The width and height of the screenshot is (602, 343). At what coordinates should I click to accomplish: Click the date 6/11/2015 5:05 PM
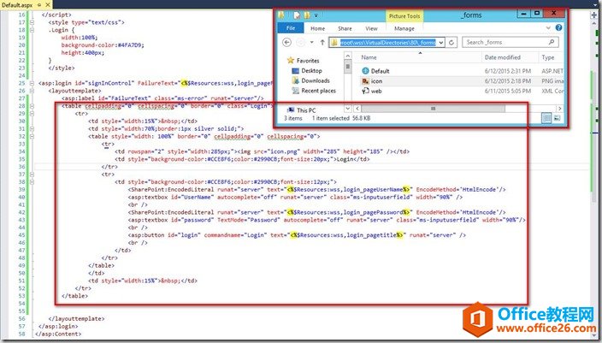point(508,91)
